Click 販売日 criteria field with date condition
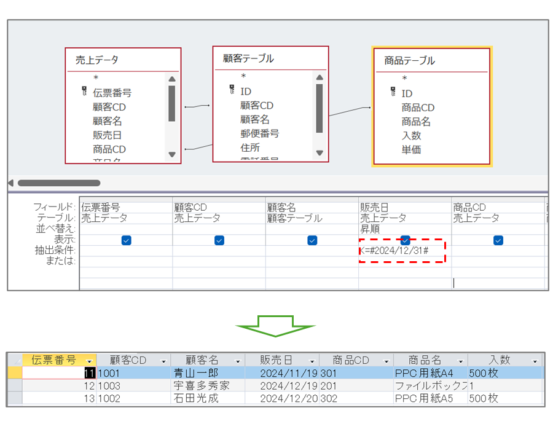The image size is (553, 421). click(401, 251)
